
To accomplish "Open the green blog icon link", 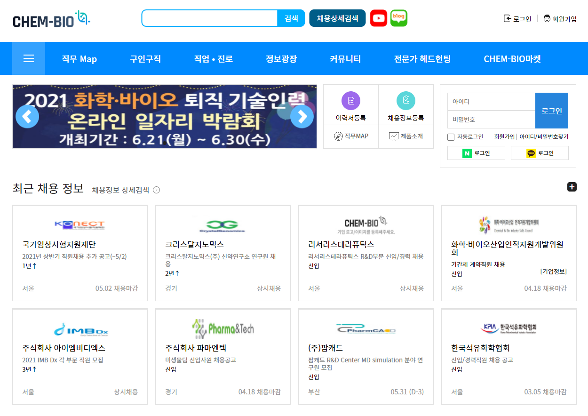I will pos(399,18).
